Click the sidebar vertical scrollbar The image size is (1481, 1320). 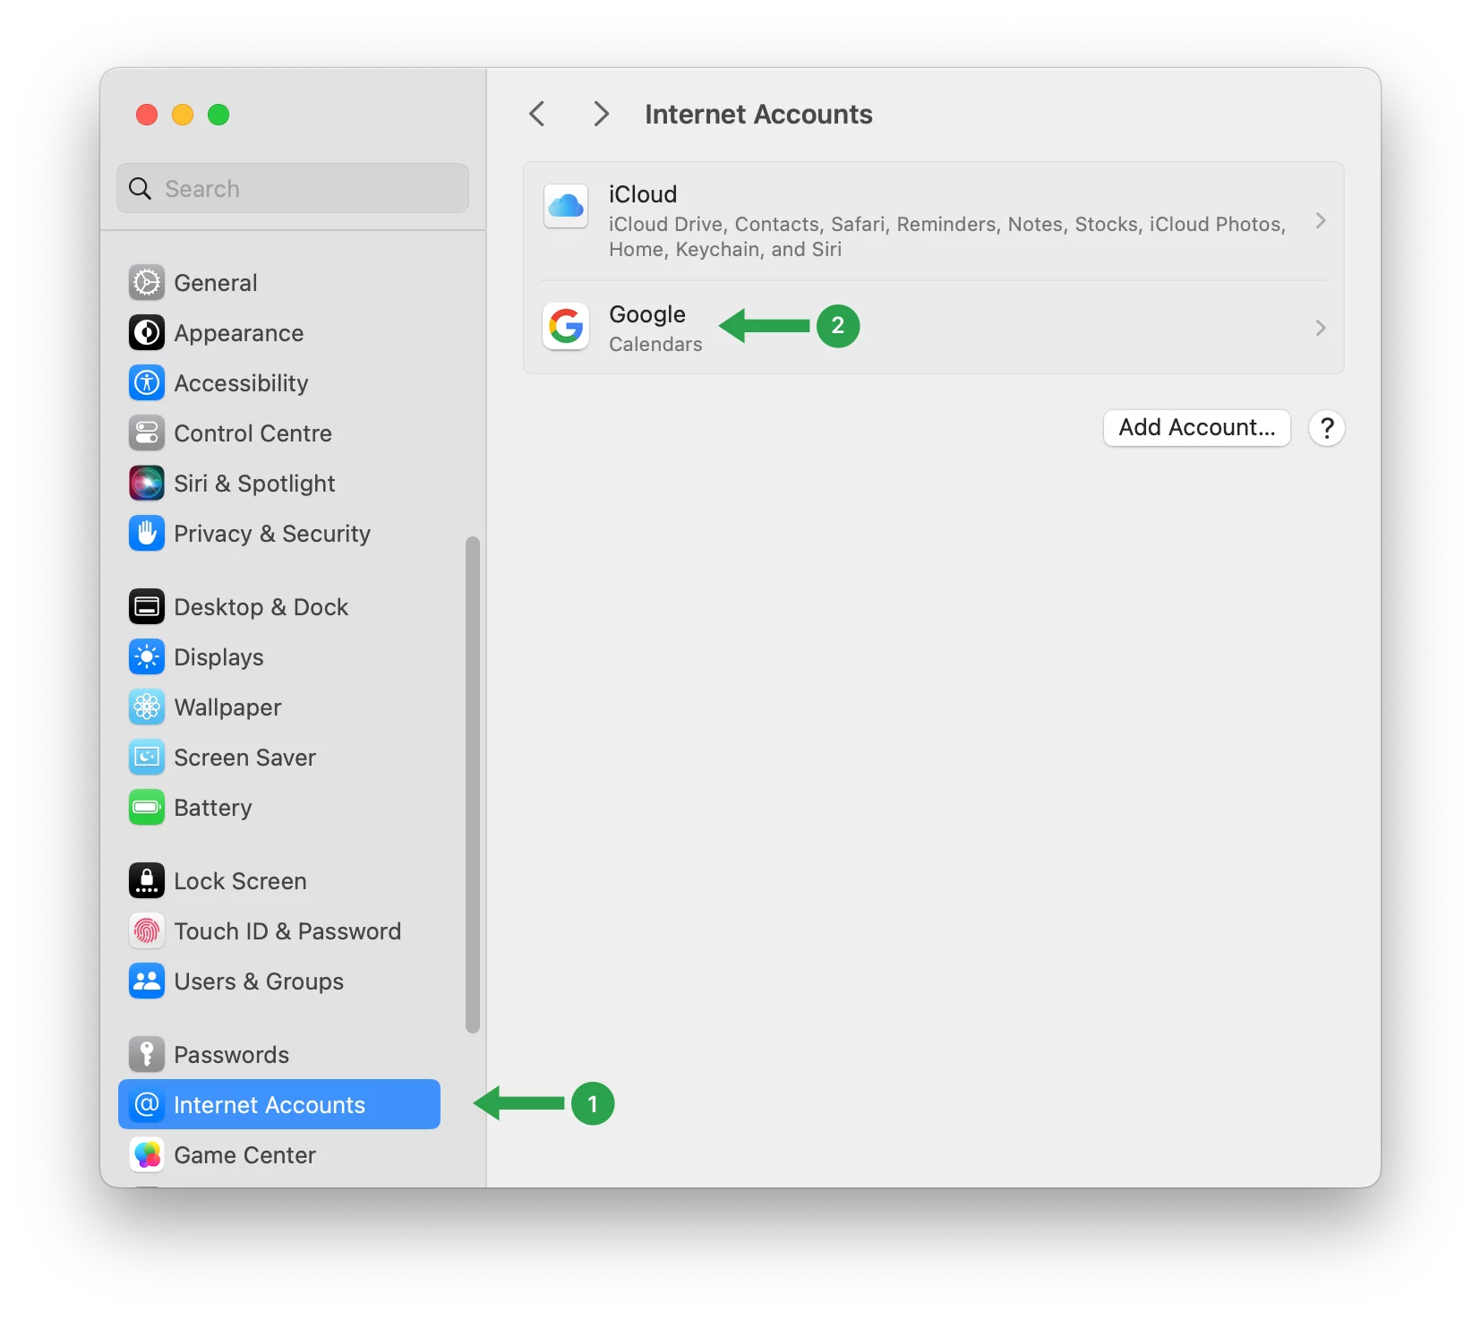coord(473,784)
